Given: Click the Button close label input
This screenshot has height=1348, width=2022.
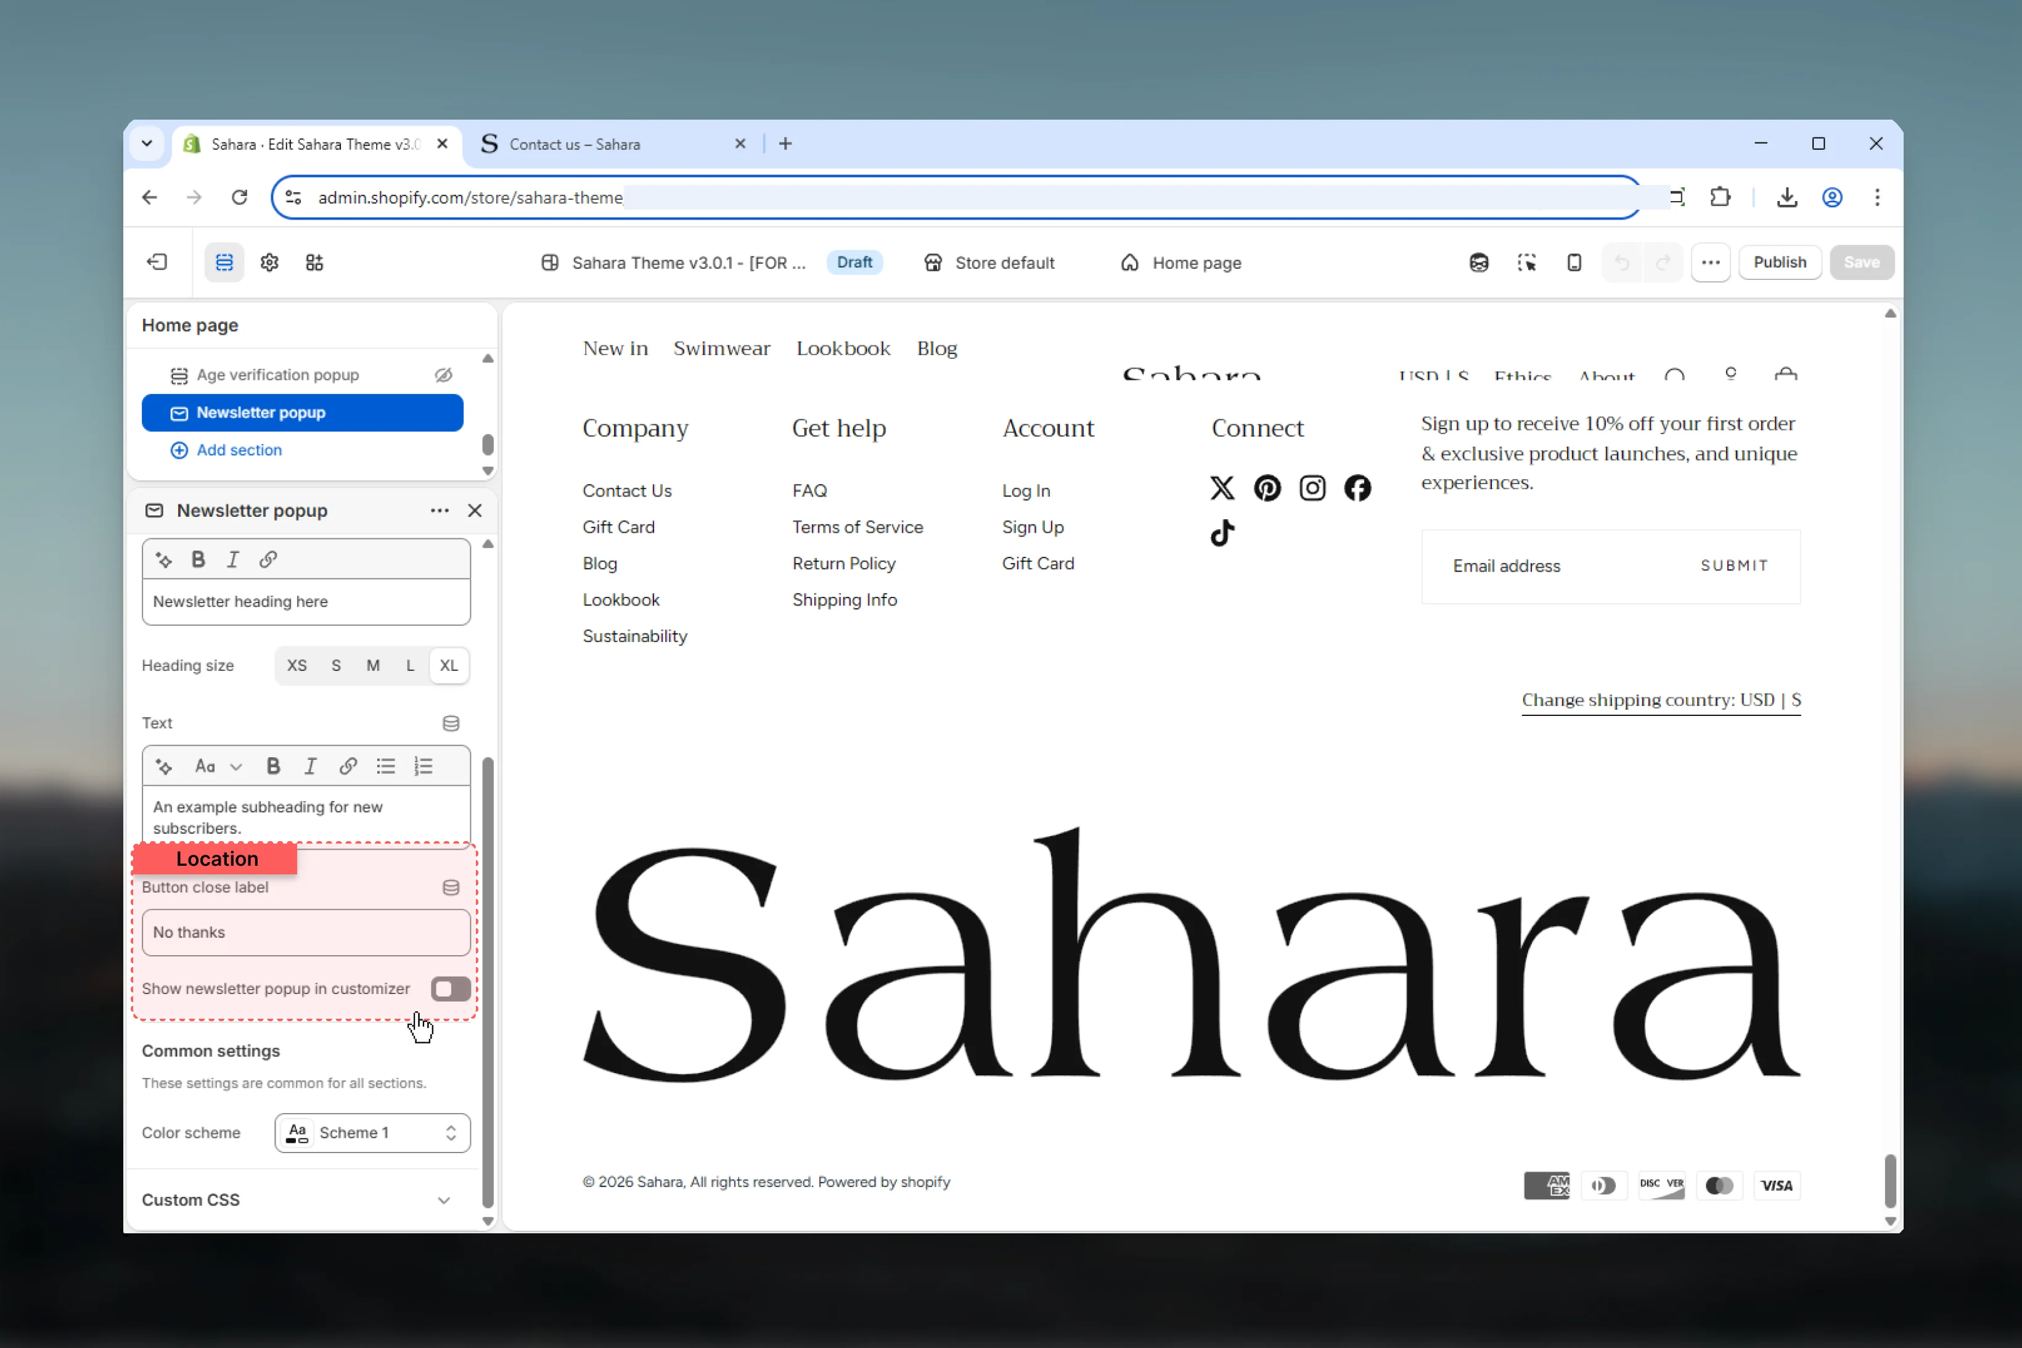Looking at the screenshot, I should (306, 933).
